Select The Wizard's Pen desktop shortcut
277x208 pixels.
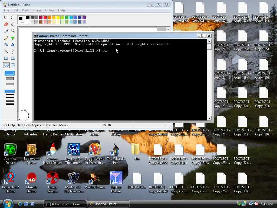[116, 154]
